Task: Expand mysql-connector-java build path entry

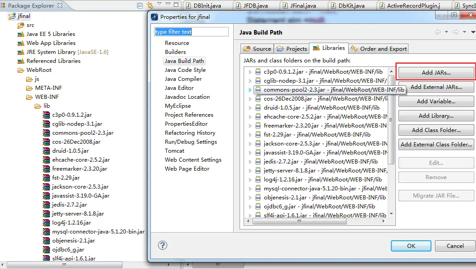Action: [250, 189]
